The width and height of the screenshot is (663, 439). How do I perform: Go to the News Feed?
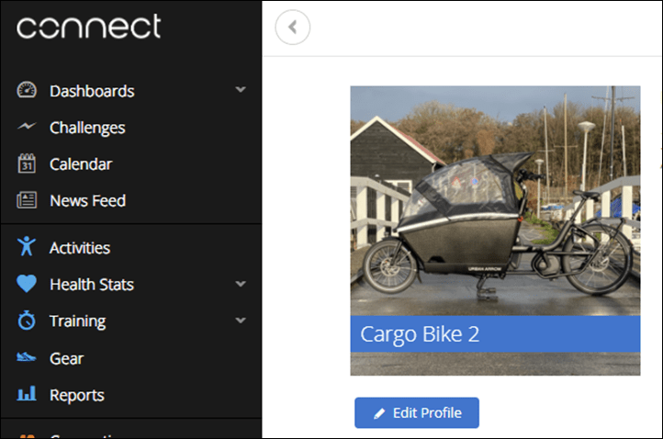(x=87, y=200)
